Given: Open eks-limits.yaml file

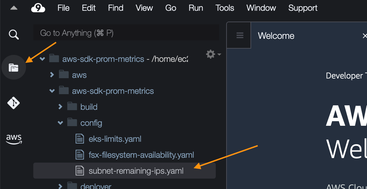Looking at the screenshot, I should (x=115, y=139).
